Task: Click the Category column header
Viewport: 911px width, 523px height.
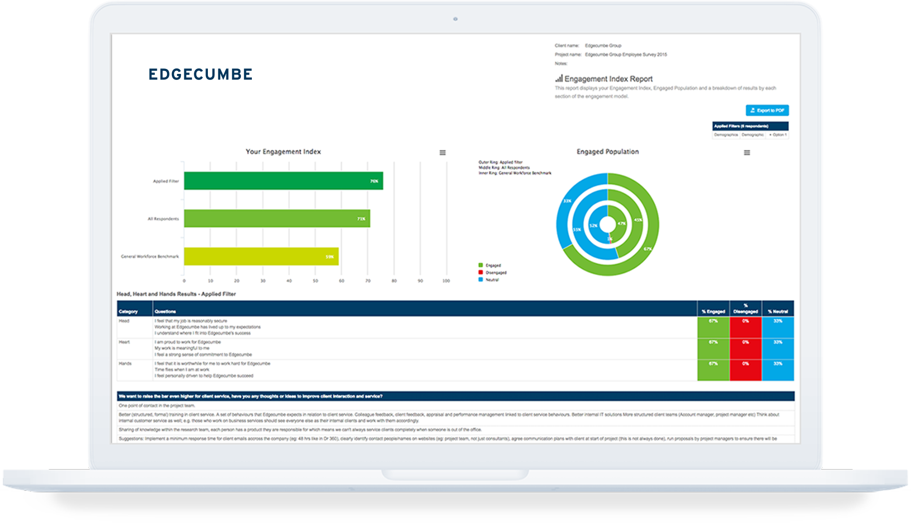Action: click(x=134, y=309)
